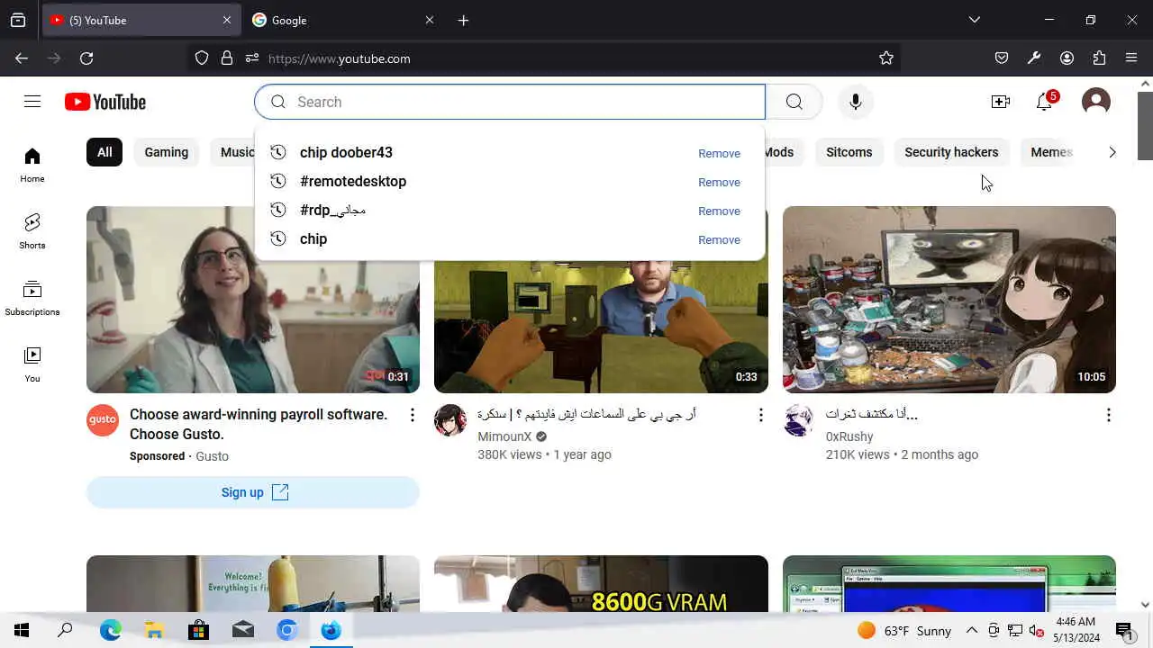Screen dimensions: 1153x648
Task: Open a new browser tab
Action: click(x=463, y=20)
